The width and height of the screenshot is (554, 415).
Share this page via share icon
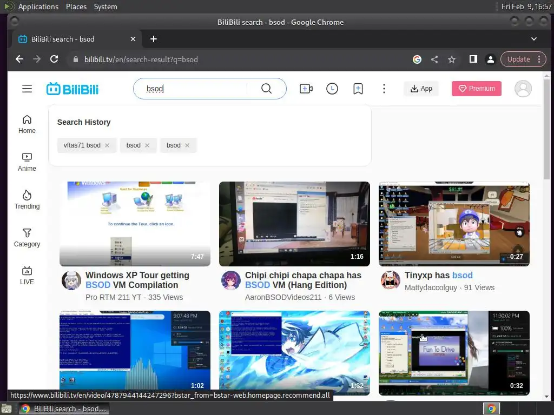click(x=434, y=59)
